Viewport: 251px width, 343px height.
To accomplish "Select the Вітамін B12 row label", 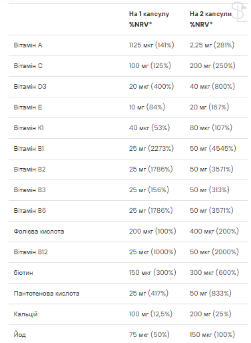I will [31, 252].
